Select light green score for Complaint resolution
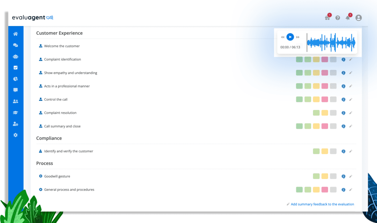377x223 pixels. tap(316, 113)
